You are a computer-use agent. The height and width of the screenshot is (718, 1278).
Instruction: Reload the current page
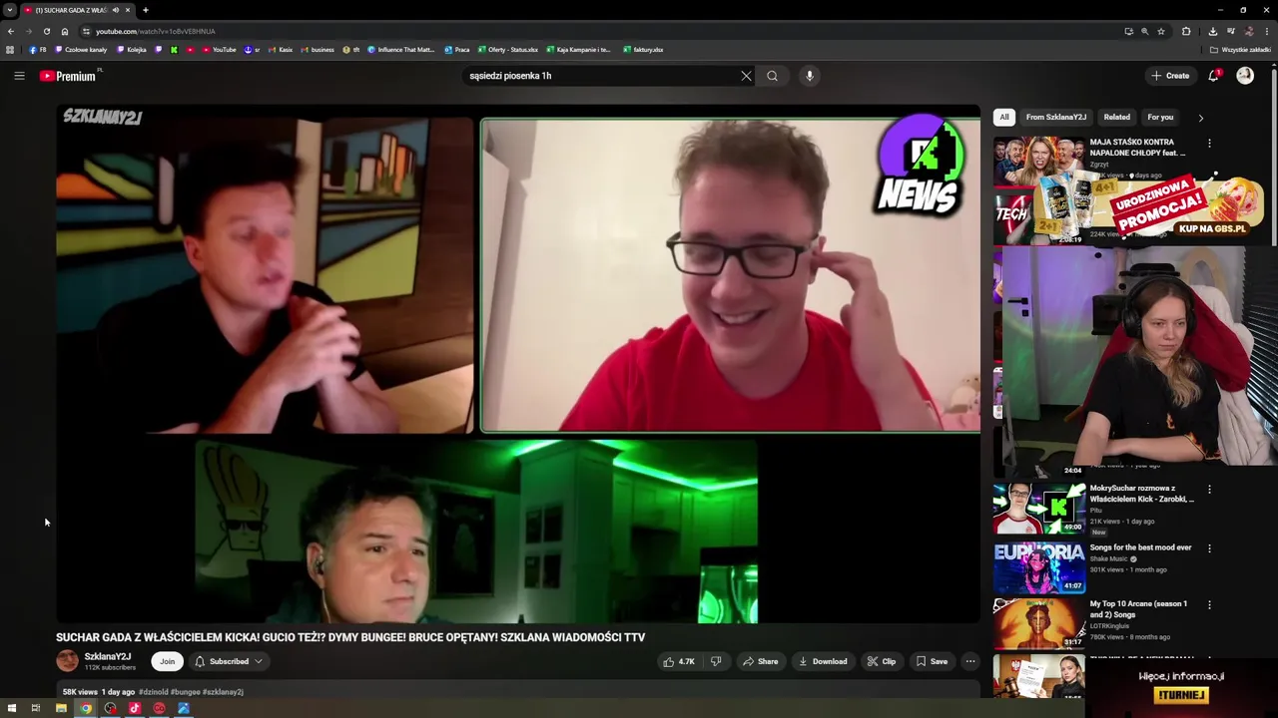(47, 31)
